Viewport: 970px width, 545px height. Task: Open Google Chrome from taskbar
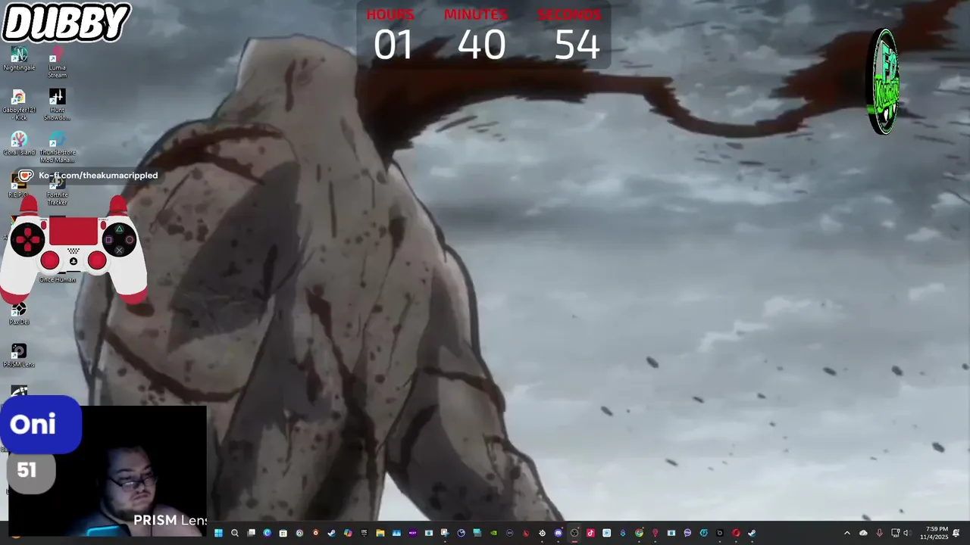pos(639,533)
